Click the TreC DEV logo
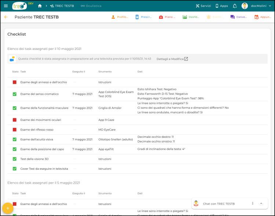Screen dimensions: 275x216 click(21, 6)
